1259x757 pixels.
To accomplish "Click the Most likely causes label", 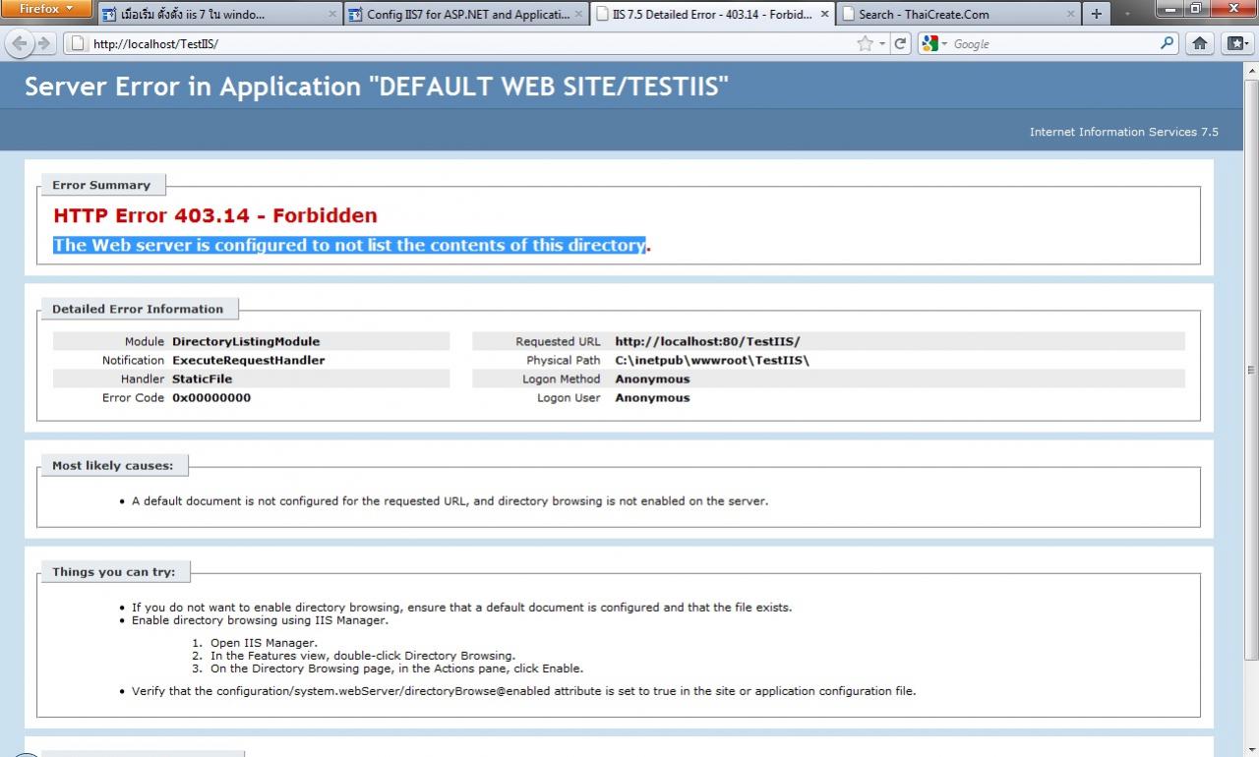I will [112, 465].
